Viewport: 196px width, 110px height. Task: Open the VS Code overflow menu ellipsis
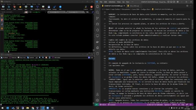pyautogui.click(x=132, y=2)
